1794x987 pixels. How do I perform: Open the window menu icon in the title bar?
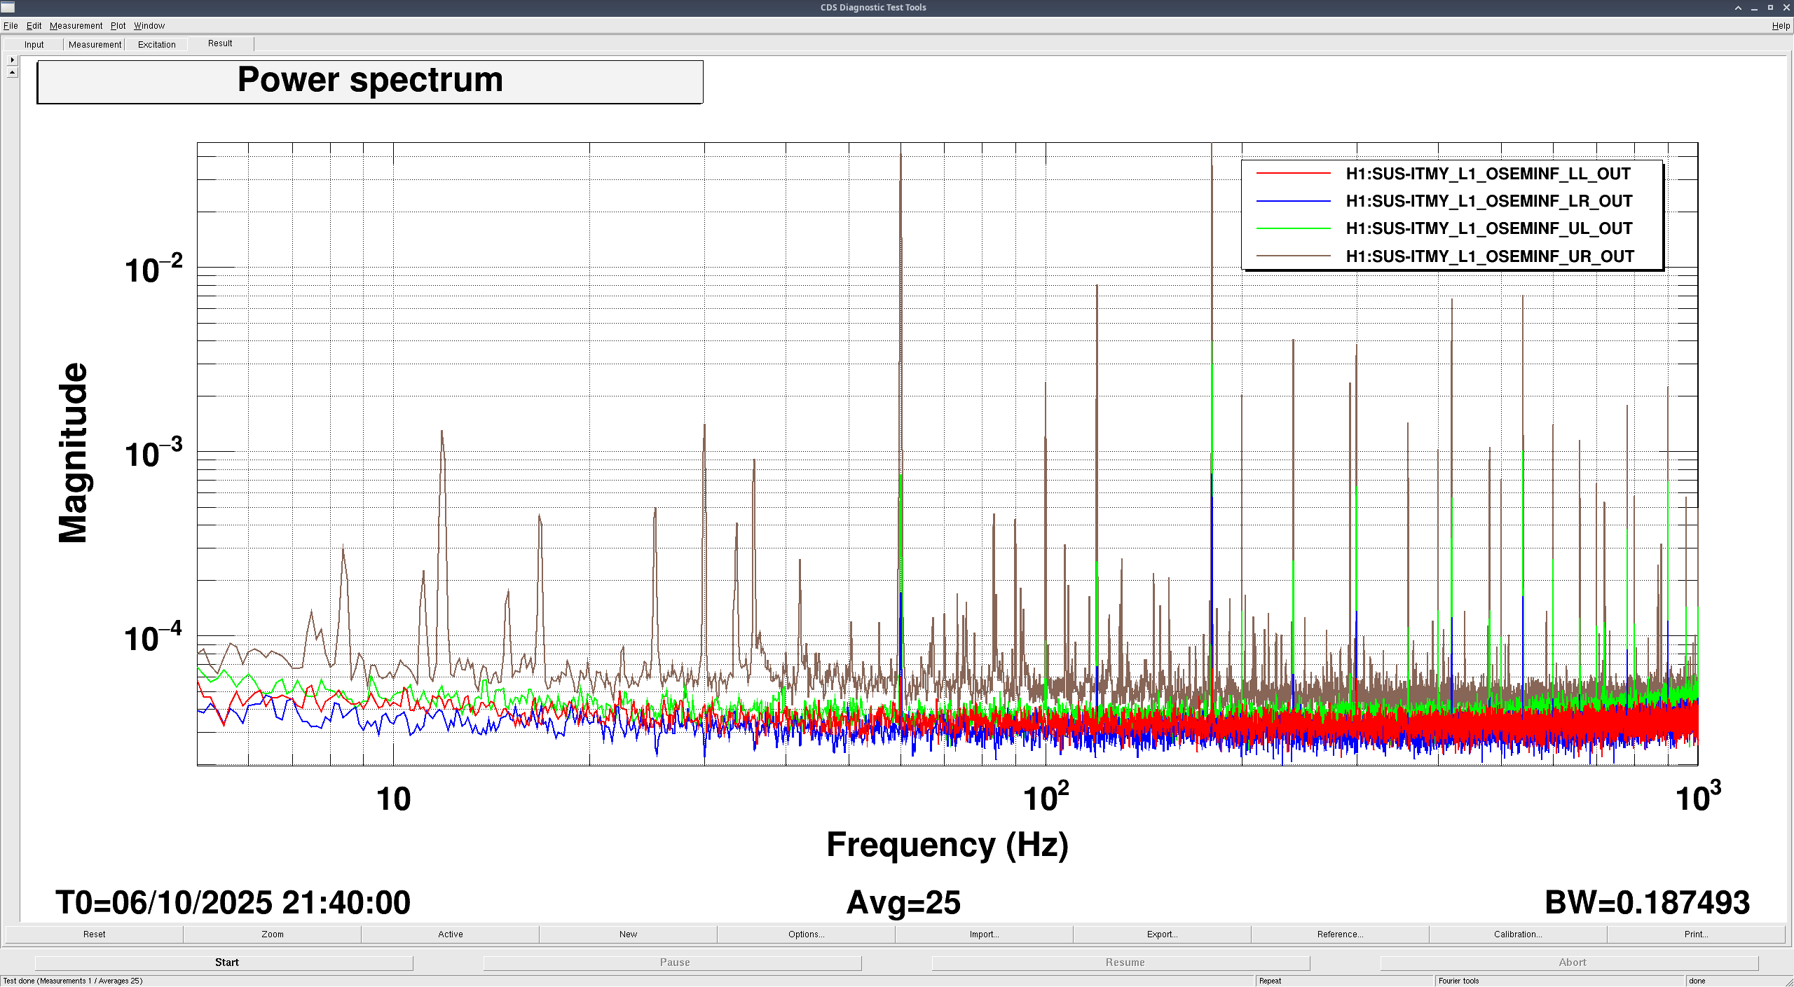(8, 7)
